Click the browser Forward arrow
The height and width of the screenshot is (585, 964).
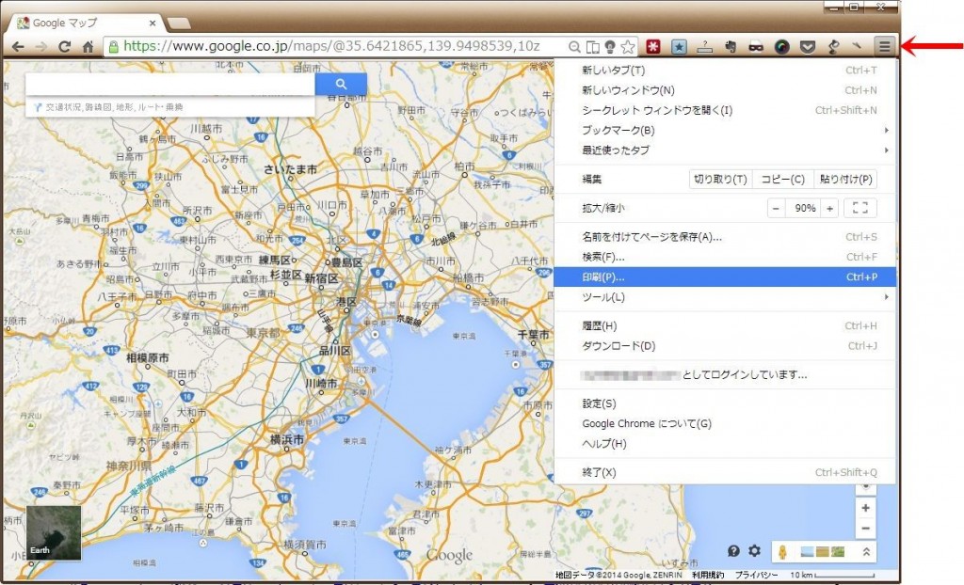(41, 47)
